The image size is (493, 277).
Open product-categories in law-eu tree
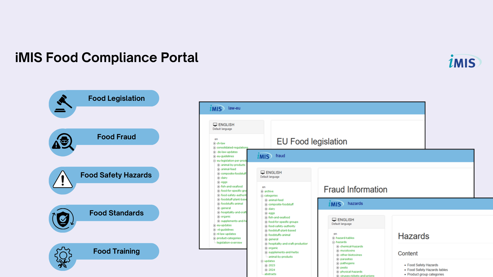[x=229, y=238]
